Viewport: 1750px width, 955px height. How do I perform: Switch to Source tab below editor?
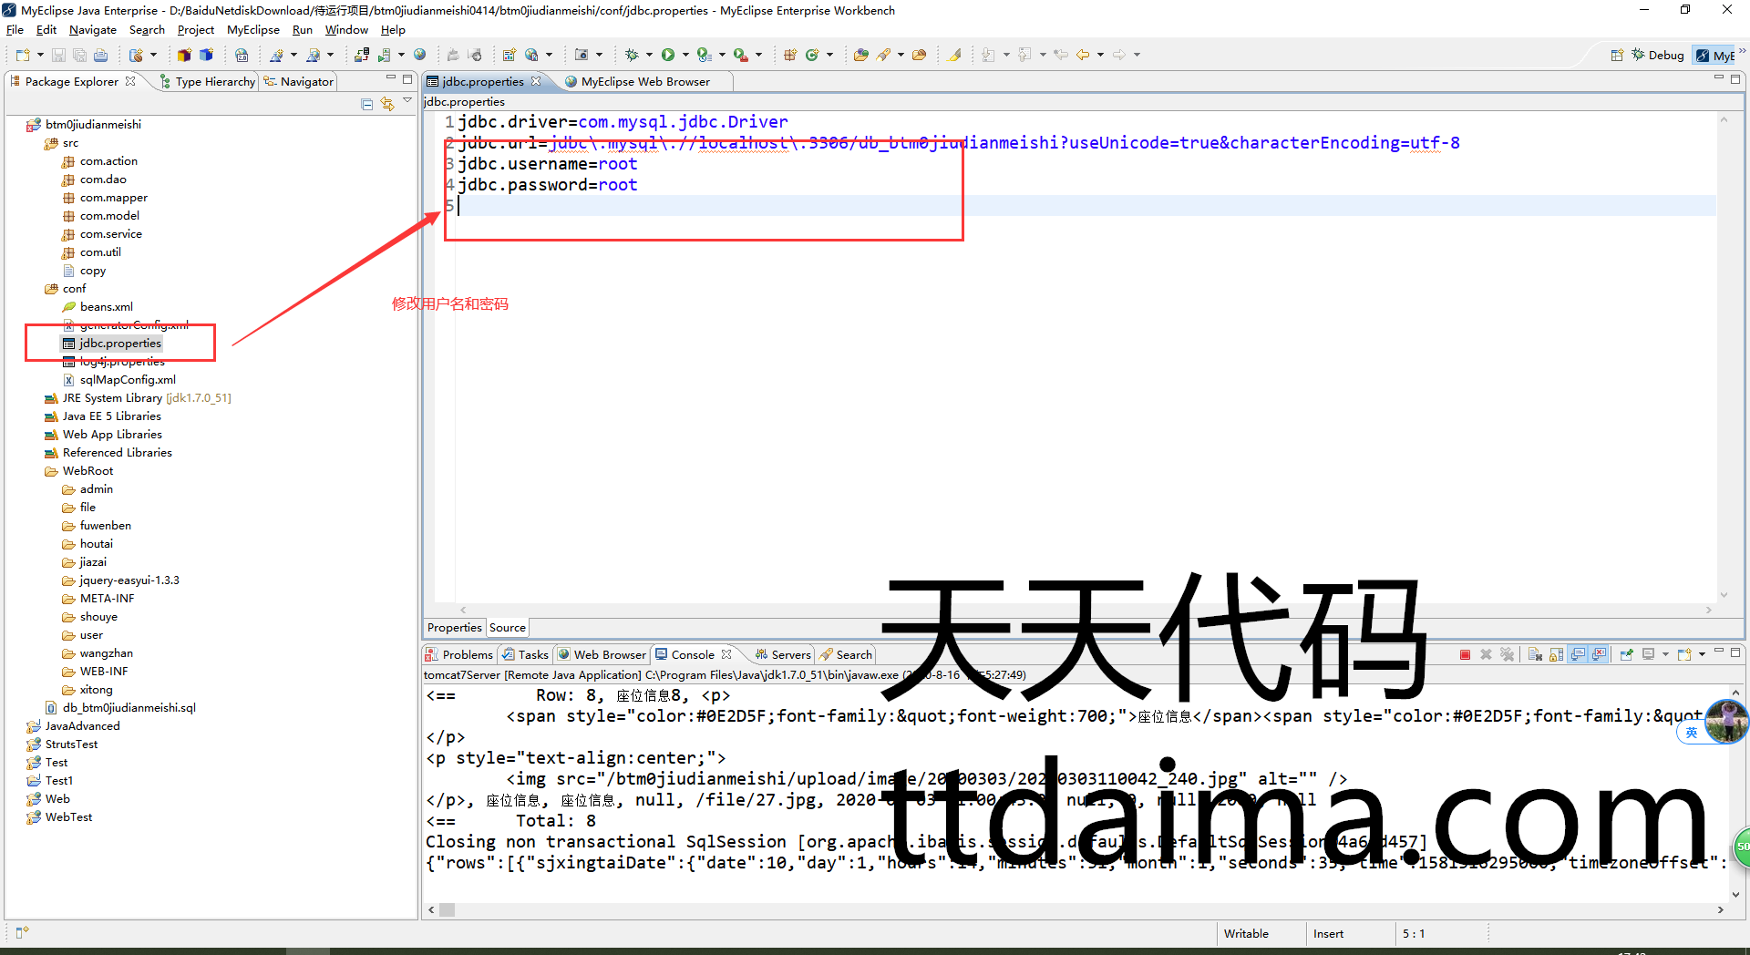pos(507,627)
